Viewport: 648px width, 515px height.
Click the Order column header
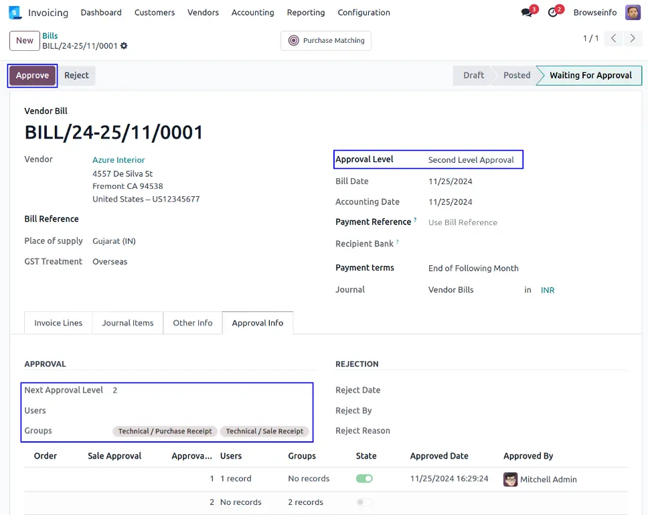[x=46, y=456]
